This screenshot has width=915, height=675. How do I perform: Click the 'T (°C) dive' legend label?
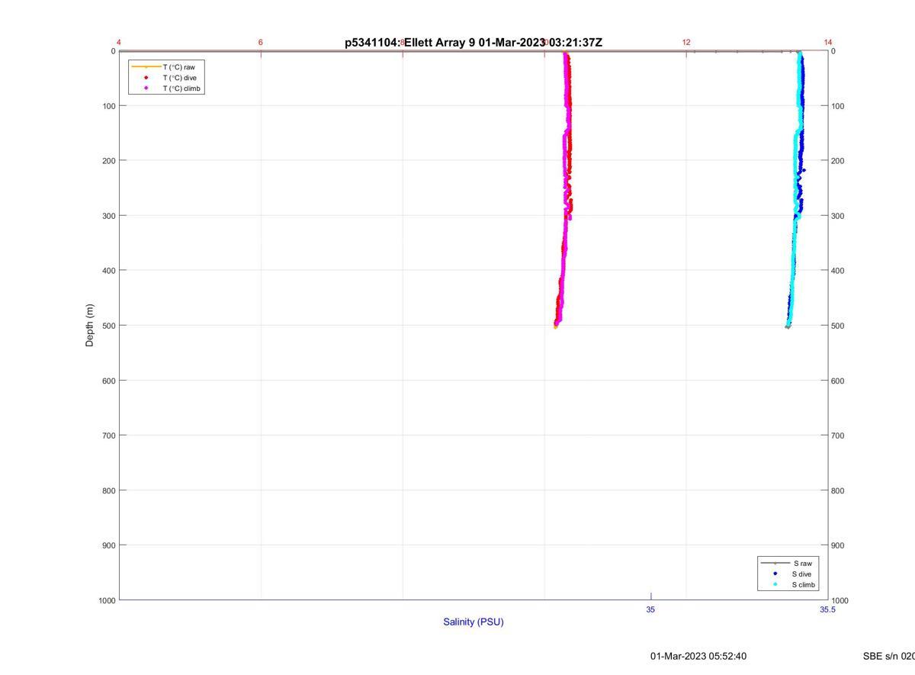pyautogui.click(x=181, y=78)
